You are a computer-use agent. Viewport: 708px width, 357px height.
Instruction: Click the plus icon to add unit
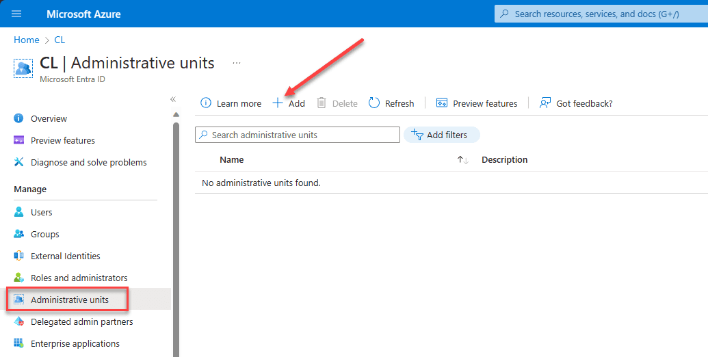278,103
